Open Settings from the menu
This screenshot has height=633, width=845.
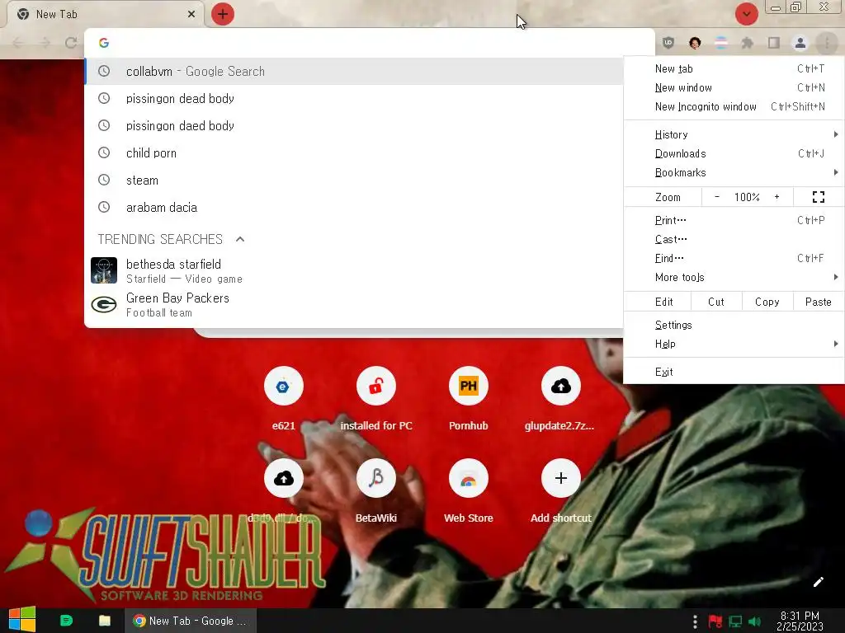coord(734,325)
